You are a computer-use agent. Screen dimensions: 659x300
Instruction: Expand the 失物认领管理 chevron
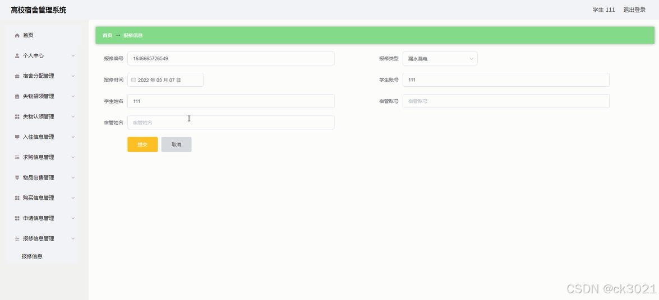click(73, 116)
